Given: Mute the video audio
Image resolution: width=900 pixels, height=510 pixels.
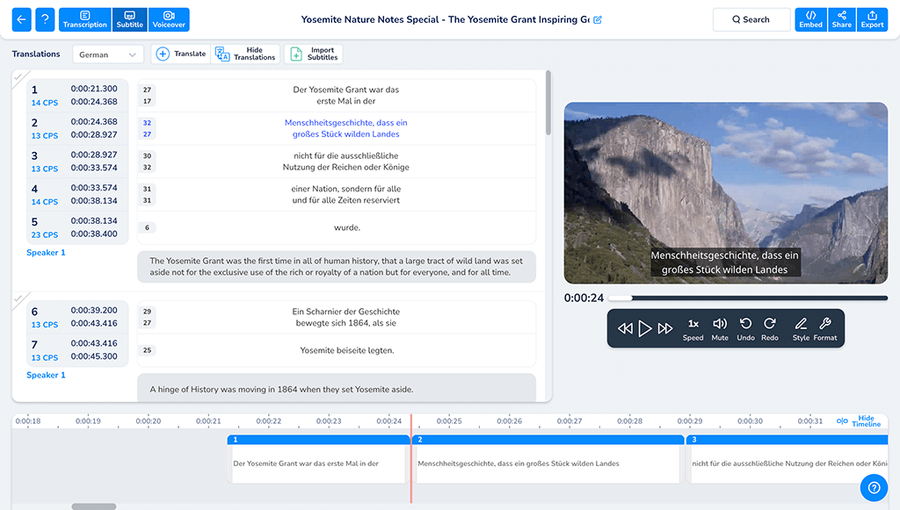Looking at the screenshot, I should coord(720,329).
